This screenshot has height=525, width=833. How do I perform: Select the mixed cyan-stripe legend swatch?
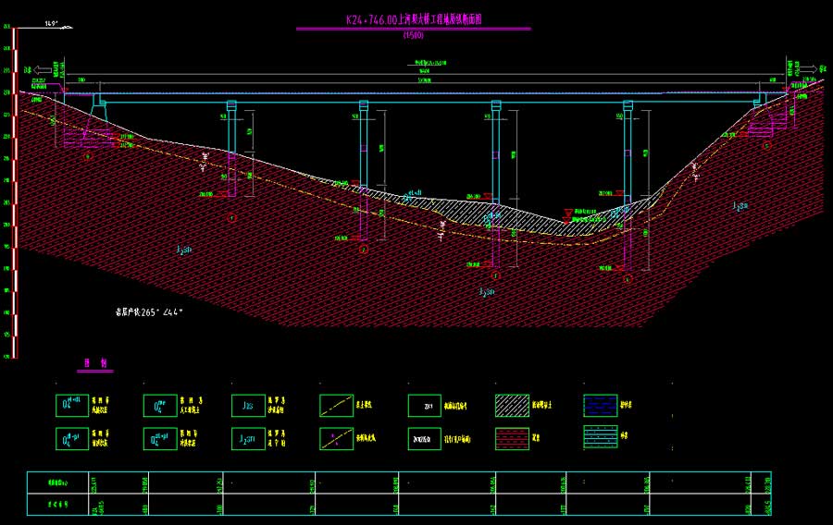(x=600, y=438)
